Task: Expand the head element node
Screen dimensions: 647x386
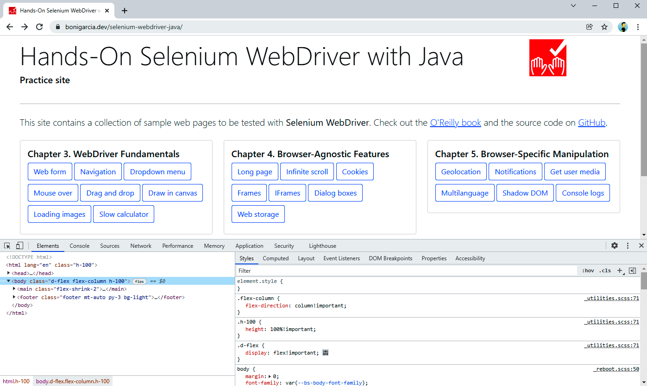Action: tap(8, 273)
